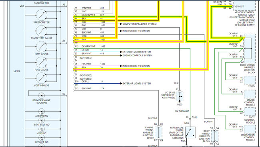Click the Trans Temp gauge dial symbol
260x147 pixels.
[42, 31]
